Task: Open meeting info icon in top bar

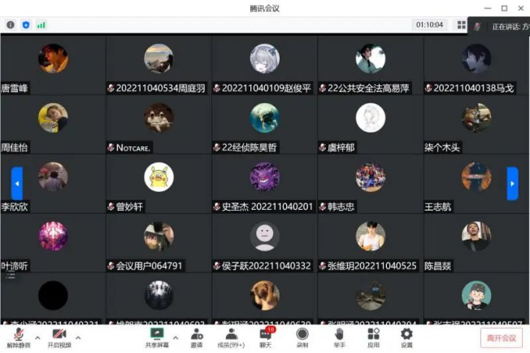Action: pos(11,24)
